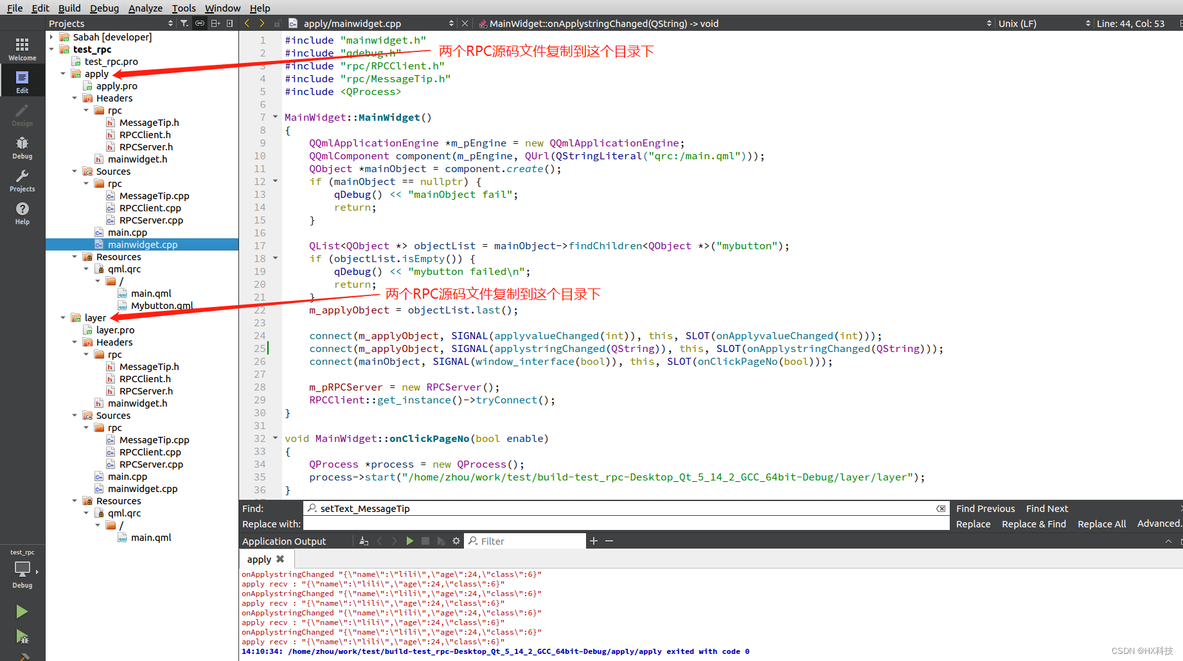The height and width of the screenshot is (661, 1183).
Task: Click Replace & Find button
Action: point(1034,524)
